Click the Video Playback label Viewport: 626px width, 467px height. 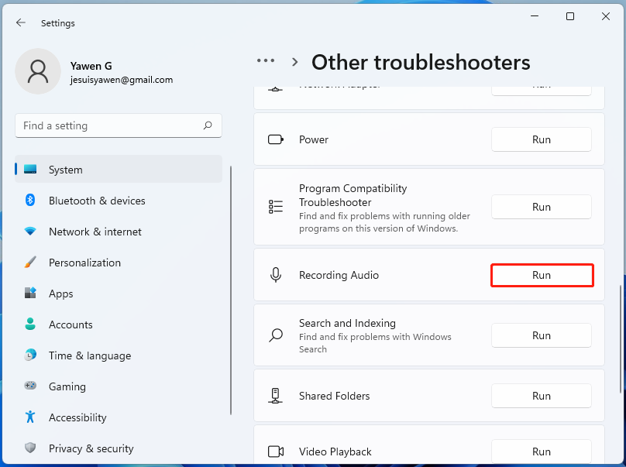pos(335,452)
